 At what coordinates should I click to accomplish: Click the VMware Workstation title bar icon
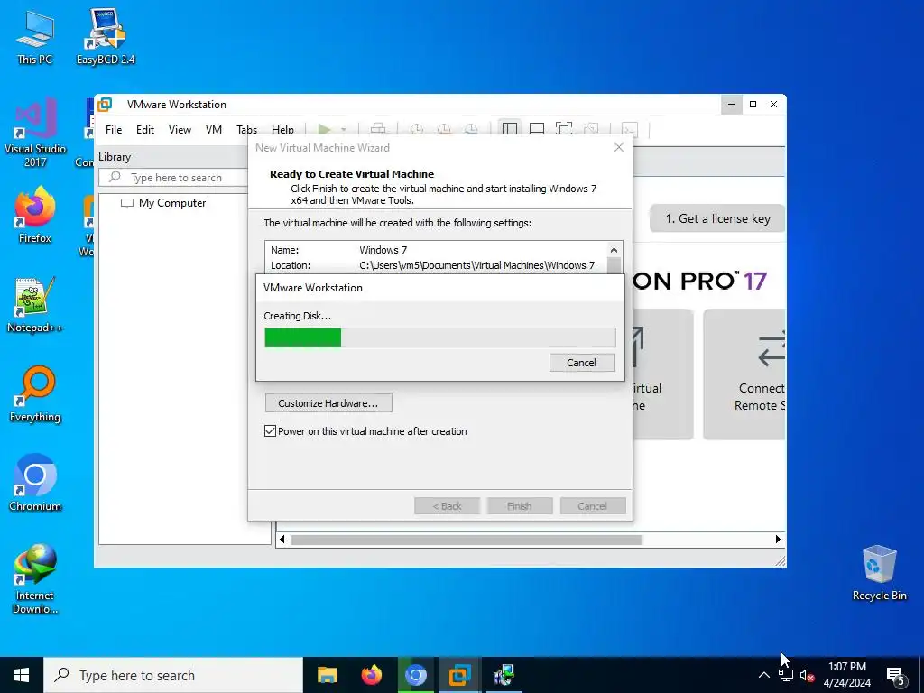(x=105, y=105)
